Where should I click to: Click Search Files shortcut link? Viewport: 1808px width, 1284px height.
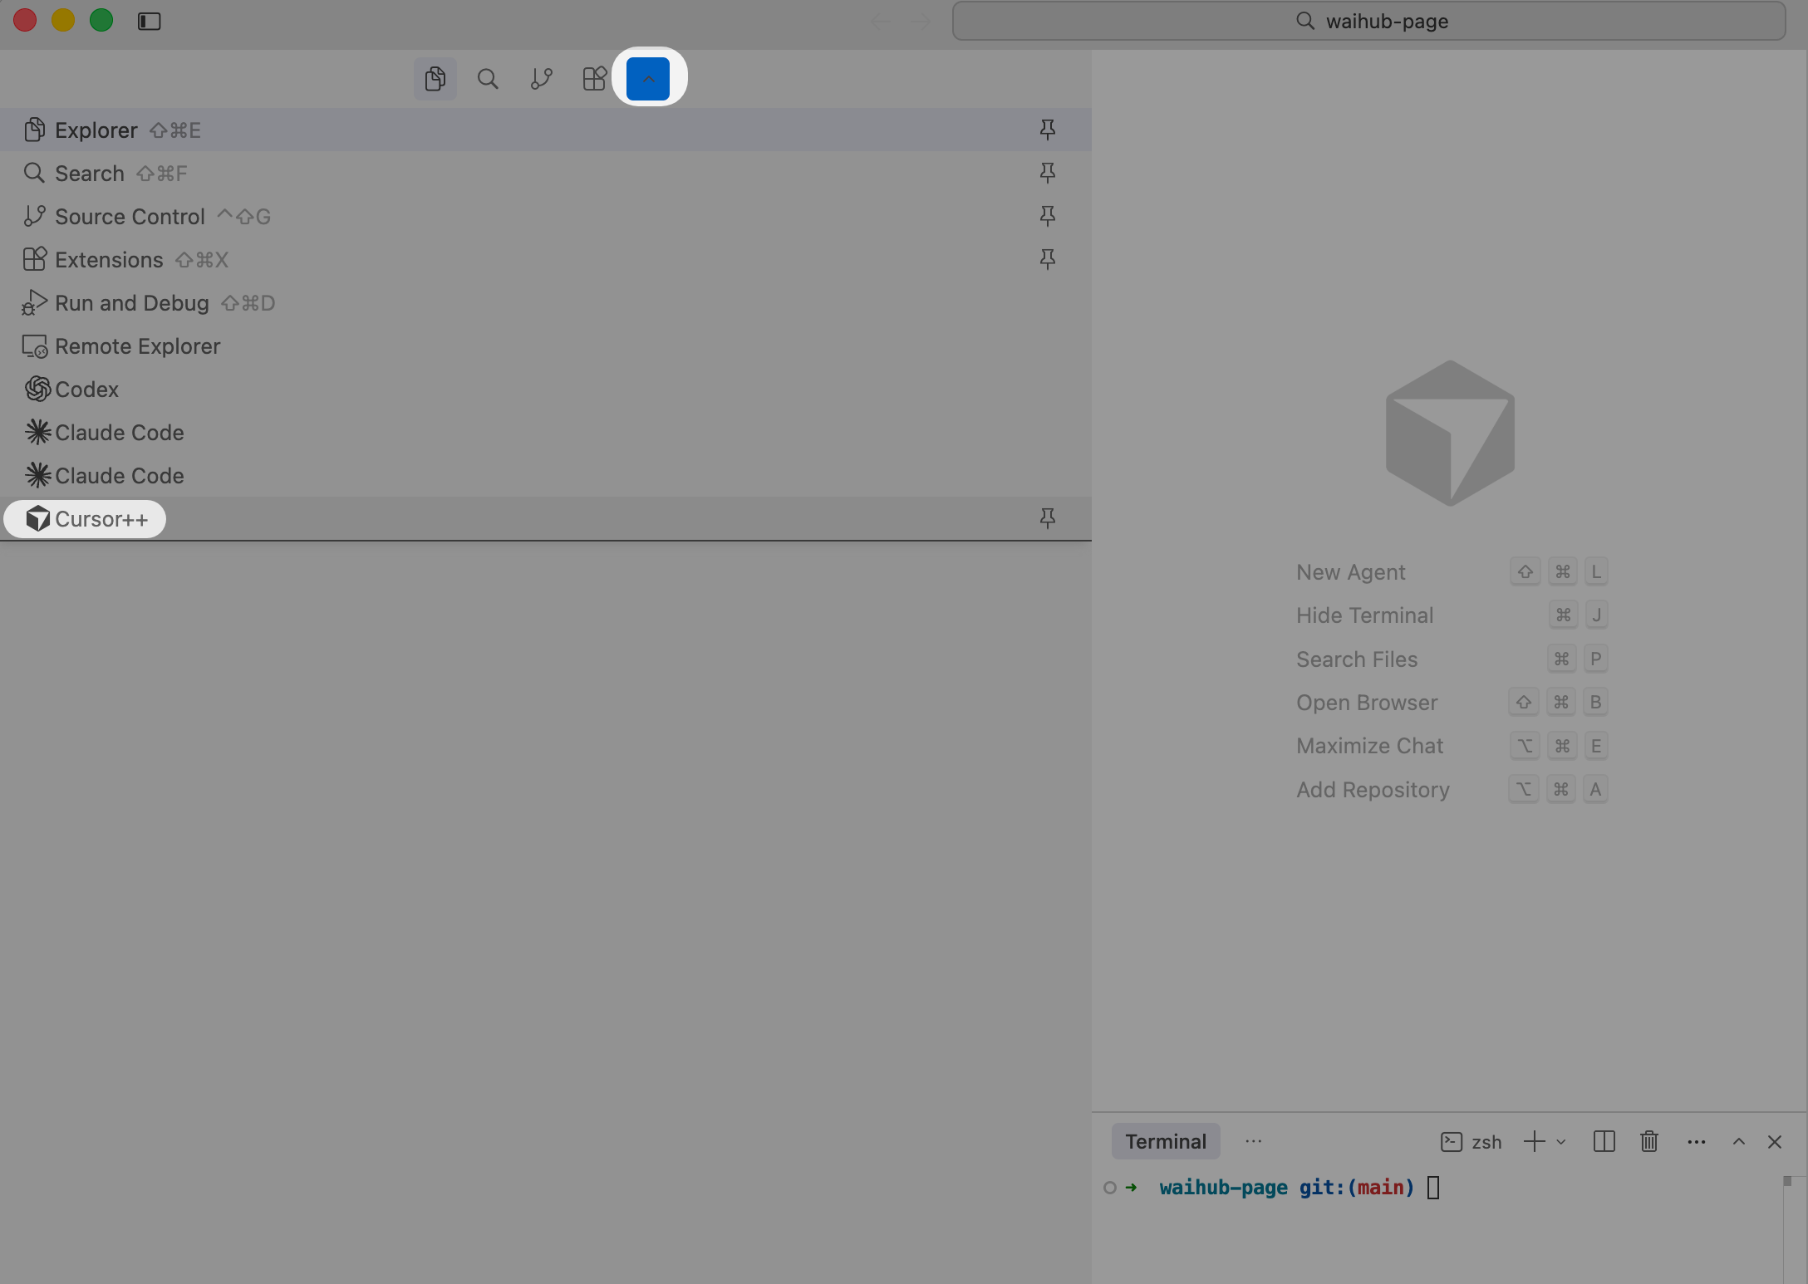tap(1357, 659)
